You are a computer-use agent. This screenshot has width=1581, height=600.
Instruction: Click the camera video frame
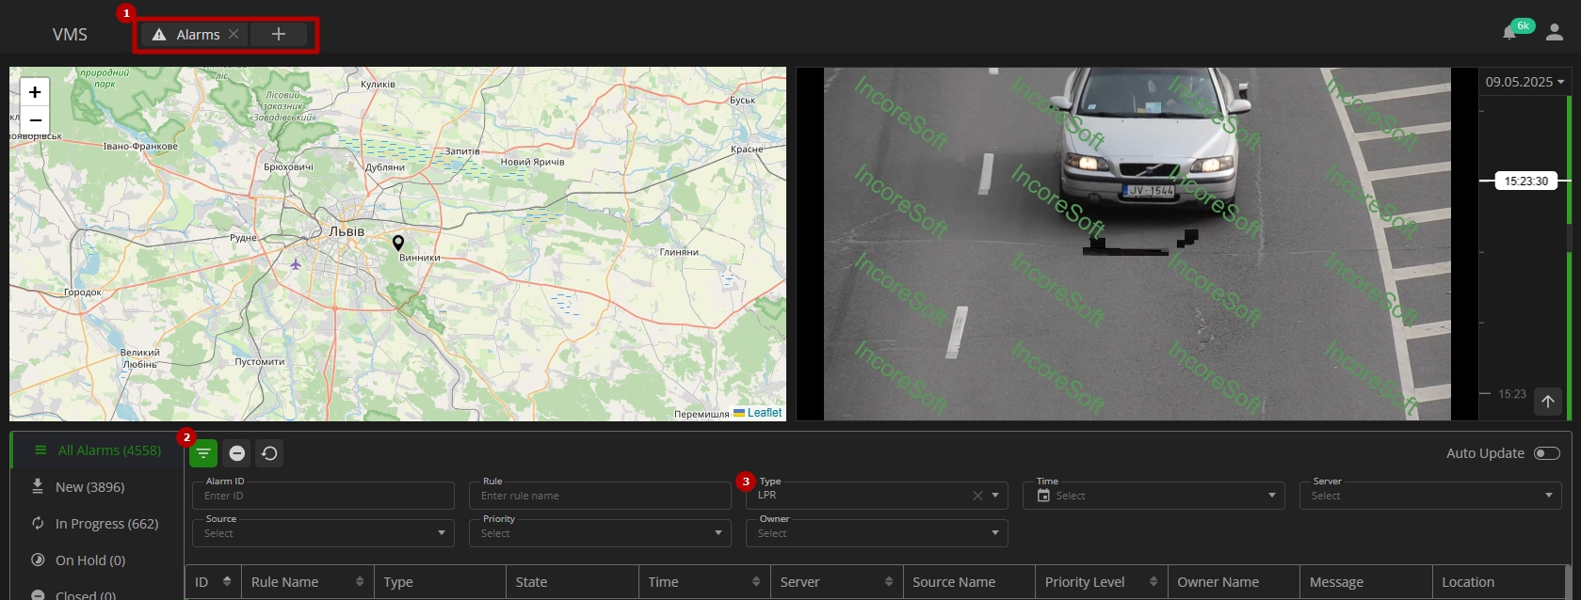(x=1137, y=244)
